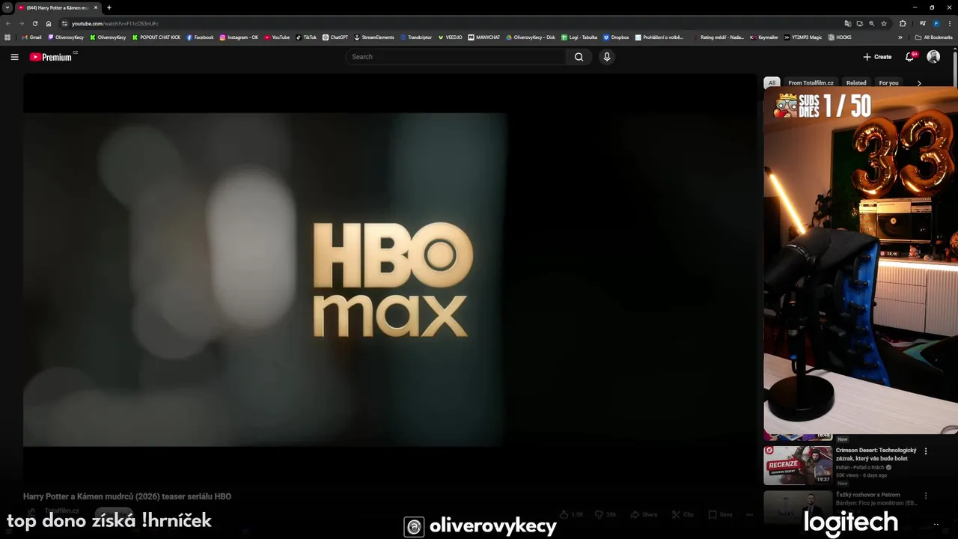Open the TikTok bookmark
The height and width of the screenshot is (539, 958).
point(306,37)
